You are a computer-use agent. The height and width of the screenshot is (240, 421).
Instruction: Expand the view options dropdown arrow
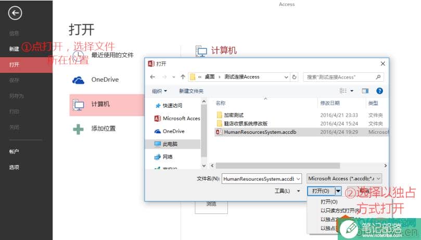coord(352,91)
